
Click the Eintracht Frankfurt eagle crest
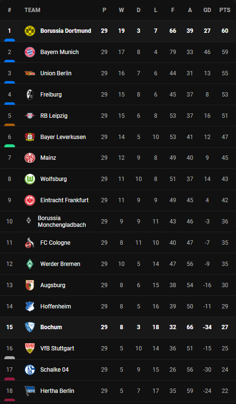click(30, 200)
